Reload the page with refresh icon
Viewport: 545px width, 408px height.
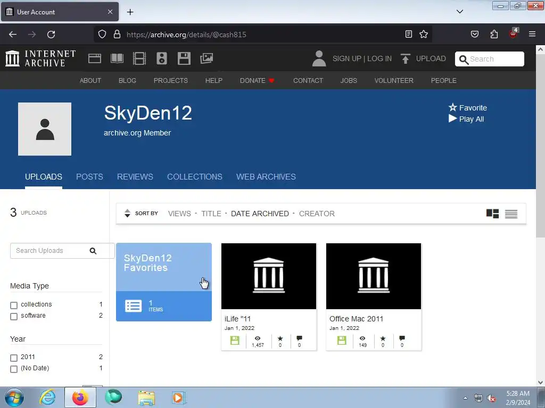coord(51,35)
